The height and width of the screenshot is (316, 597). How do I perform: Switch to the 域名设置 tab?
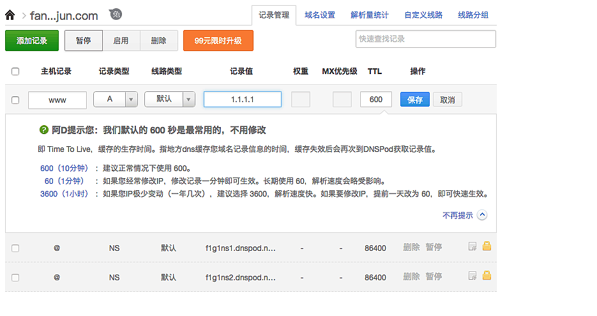(x=320, y=15)
